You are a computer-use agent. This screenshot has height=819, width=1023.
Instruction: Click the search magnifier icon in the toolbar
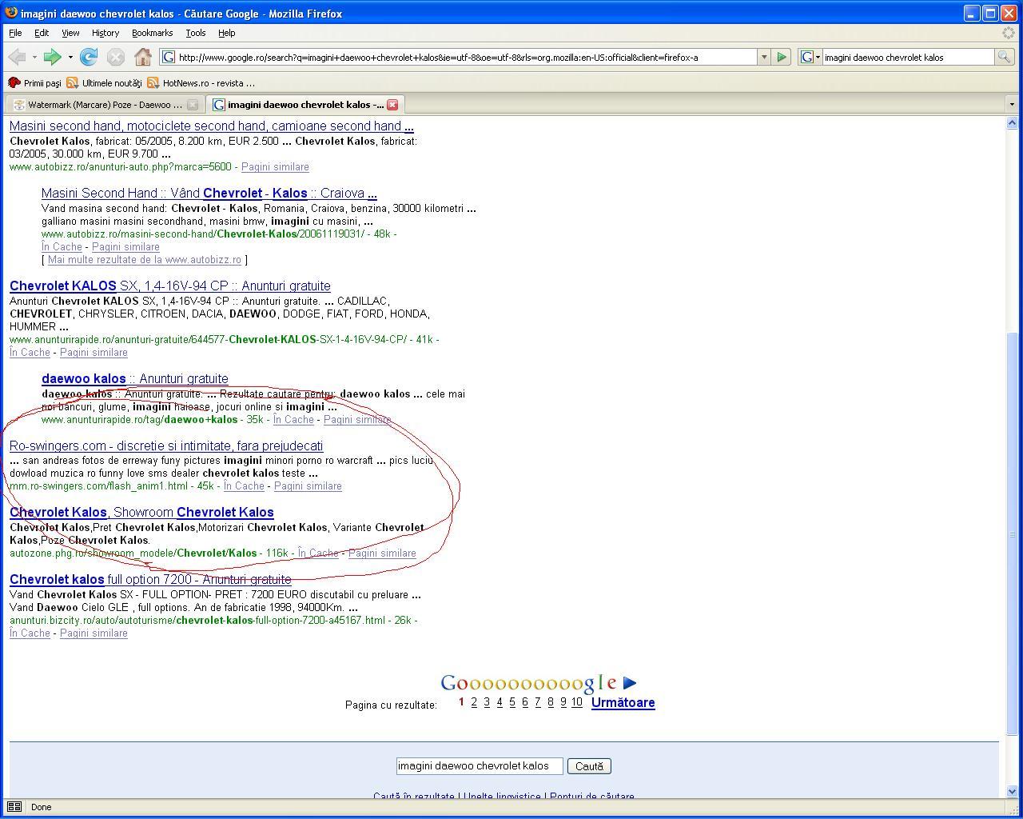click(1003, 57)
